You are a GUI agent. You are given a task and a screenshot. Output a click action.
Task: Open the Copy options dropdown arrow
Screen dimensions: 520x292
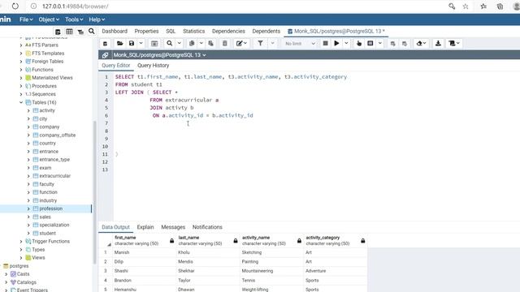click(201, 43)
